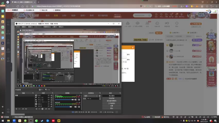Open OBS 设置 settings button
This screenshot has width=219, height=123.
[112, 106]
